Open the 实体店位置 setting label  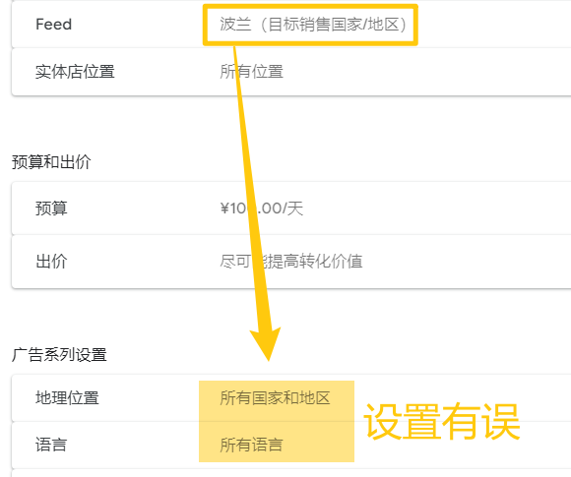pos(75,72)
